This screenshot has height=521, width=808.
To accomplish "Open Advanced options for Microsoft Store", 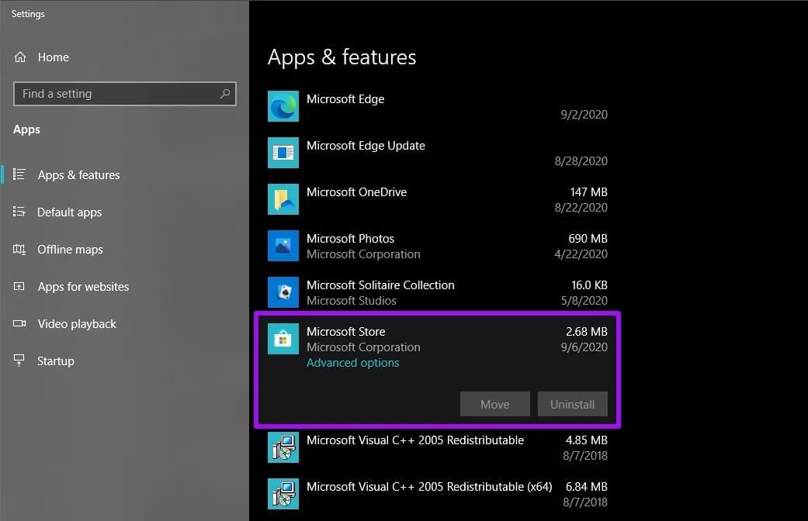I will click(352, 362).
